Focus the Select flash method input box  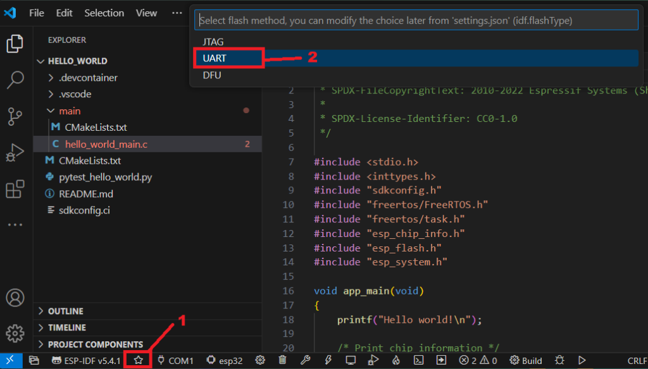click(x=416, y=20)
